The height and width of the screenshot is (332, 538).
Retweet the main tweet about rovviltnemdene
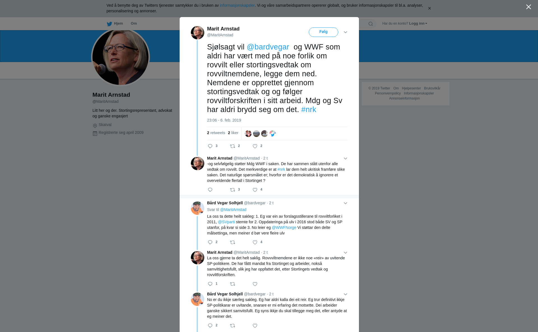(x=233, y=146)
